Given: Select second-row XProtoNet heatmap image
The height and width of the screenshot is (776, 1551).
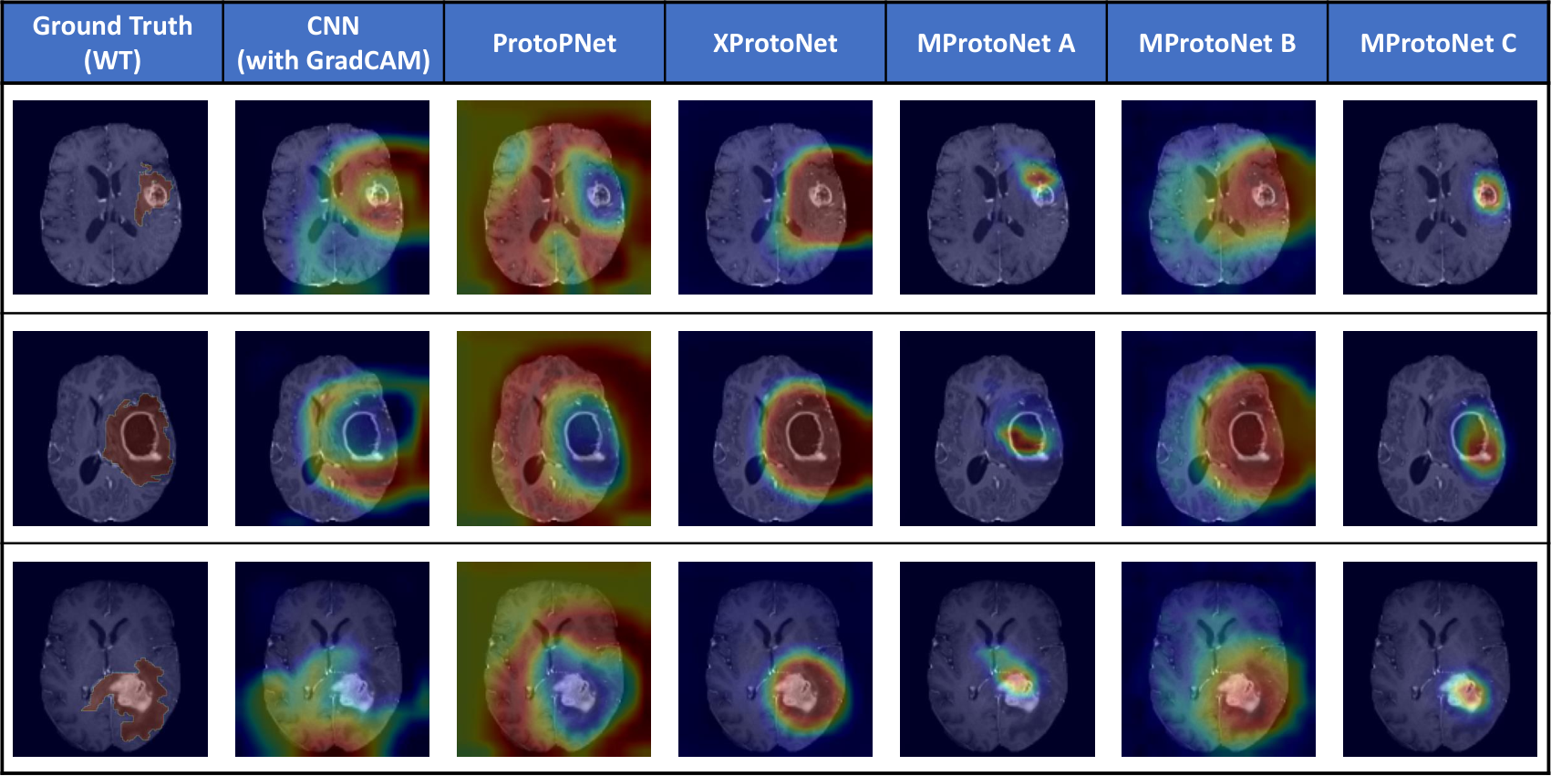Looking at the screenshot, I should click(x=775, y=429).
